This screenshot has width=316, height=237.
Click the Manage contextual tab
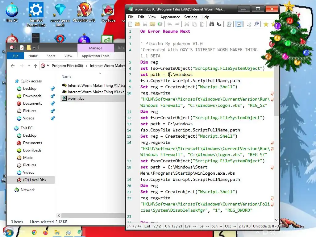pos(96,48)
